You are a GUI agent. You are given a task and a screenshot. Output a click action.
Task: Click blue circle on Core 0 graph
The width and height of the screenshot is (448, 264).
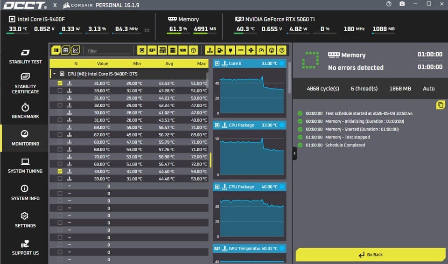tap(282, 63)
